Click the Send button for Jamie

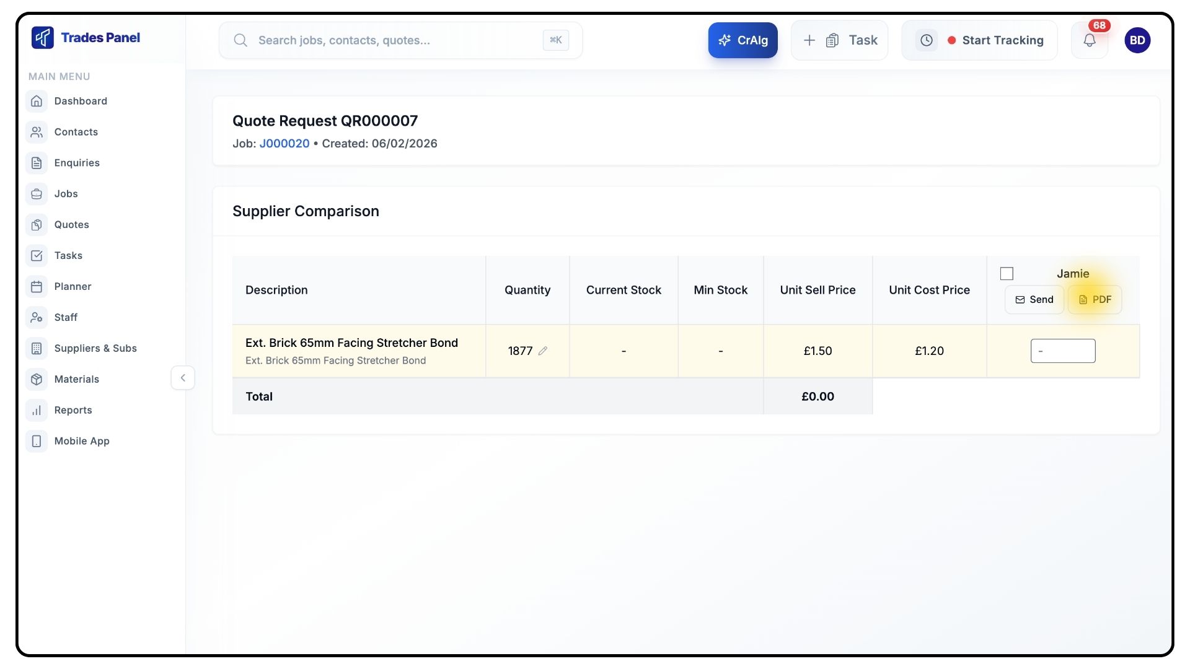click(1034, 300)
